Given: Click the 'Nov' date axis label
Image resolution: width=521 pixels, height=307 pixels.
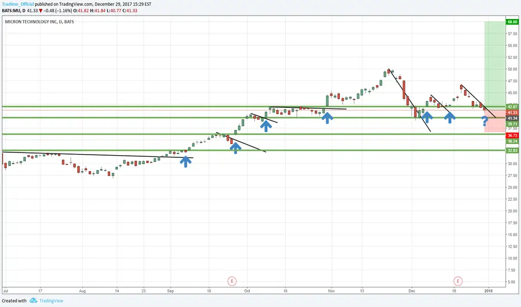Looking at the screenshot, I should point(331,291).
